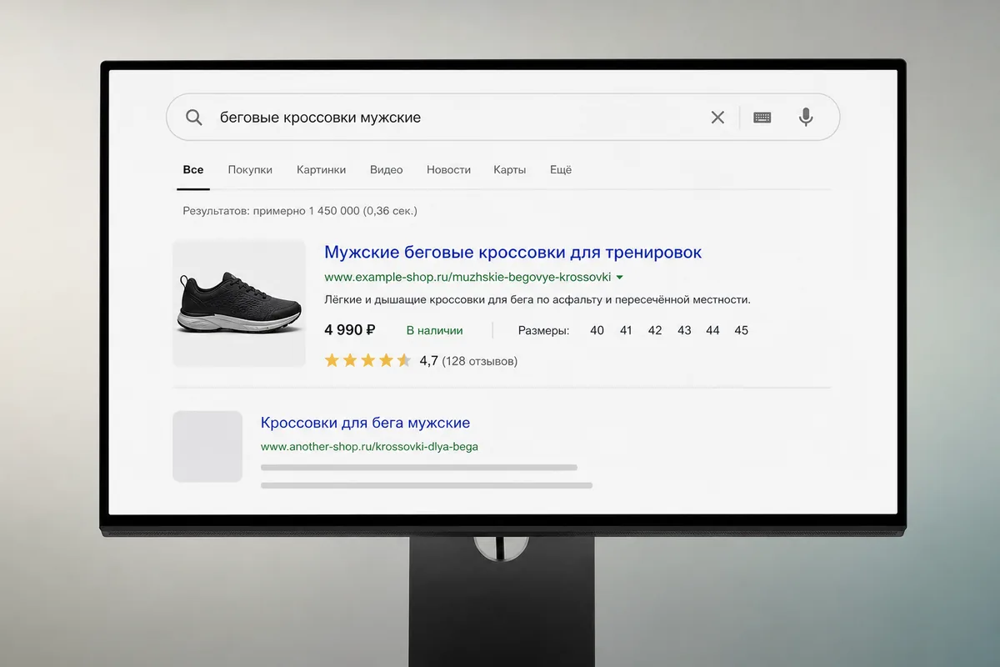Open the on-screen keyboard icon
The height and width of the screenshot is (667, 1000).
point(762,118)
